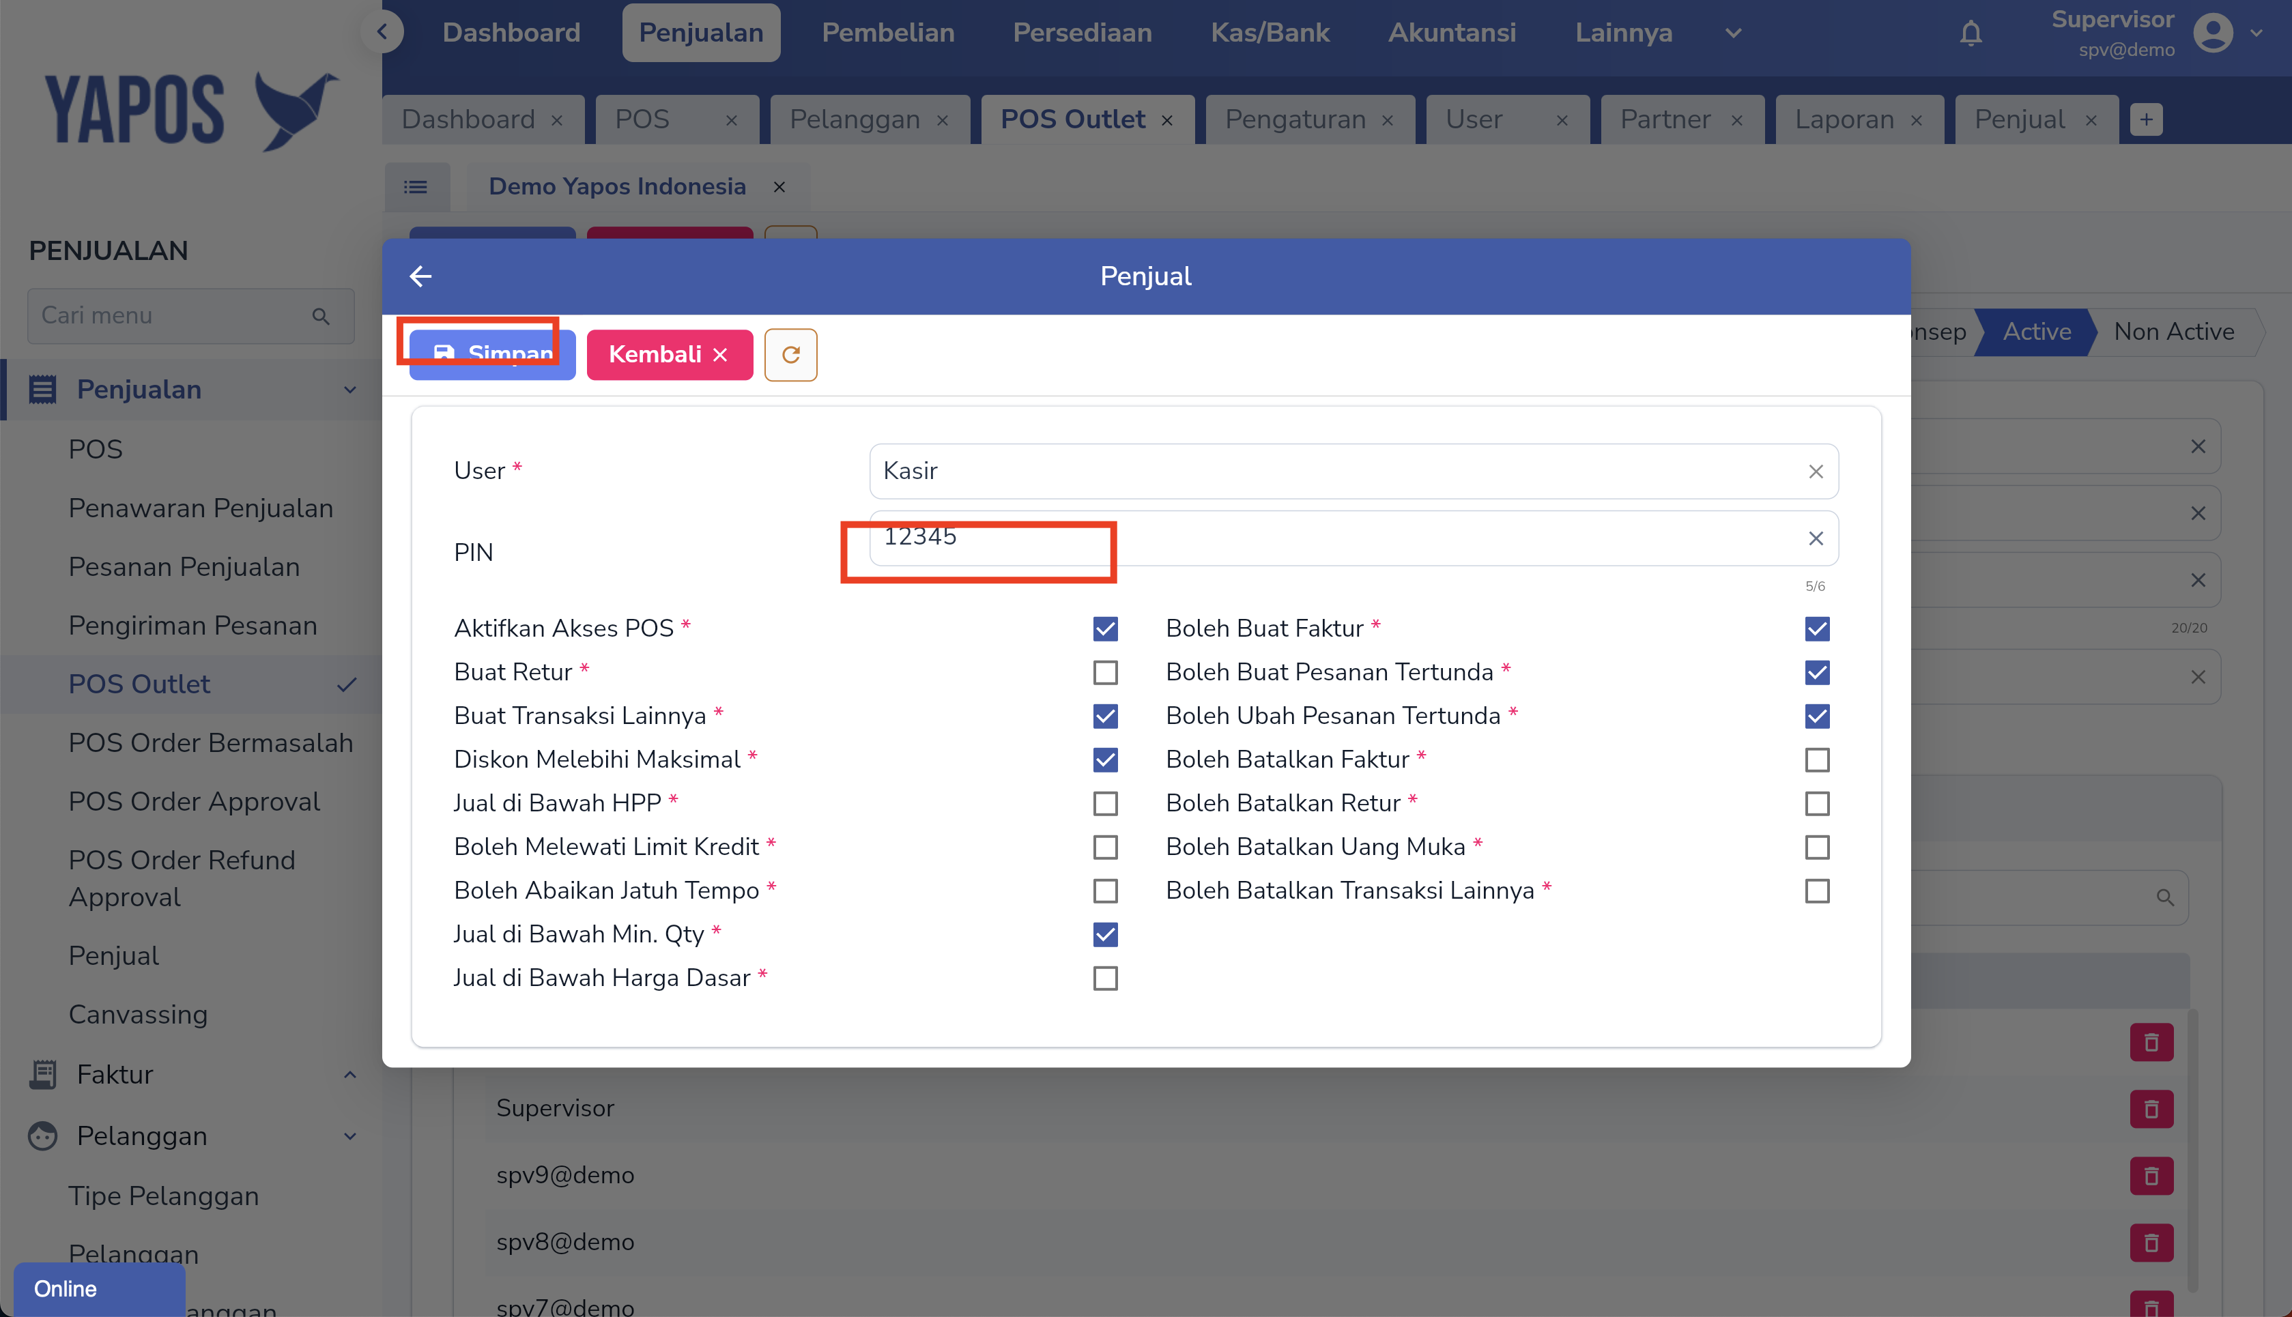Screen dimensions: 2292x1317
Task: Close the Laporan tab
Action: coord(1917,120)
